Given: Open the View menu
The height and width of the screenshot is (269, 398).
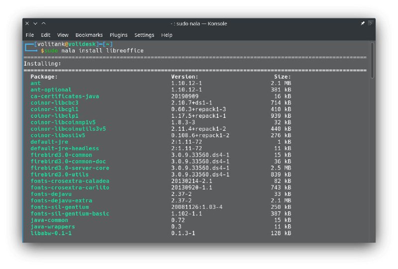Looking at the screenshot, I should click(x=63, y=35).
